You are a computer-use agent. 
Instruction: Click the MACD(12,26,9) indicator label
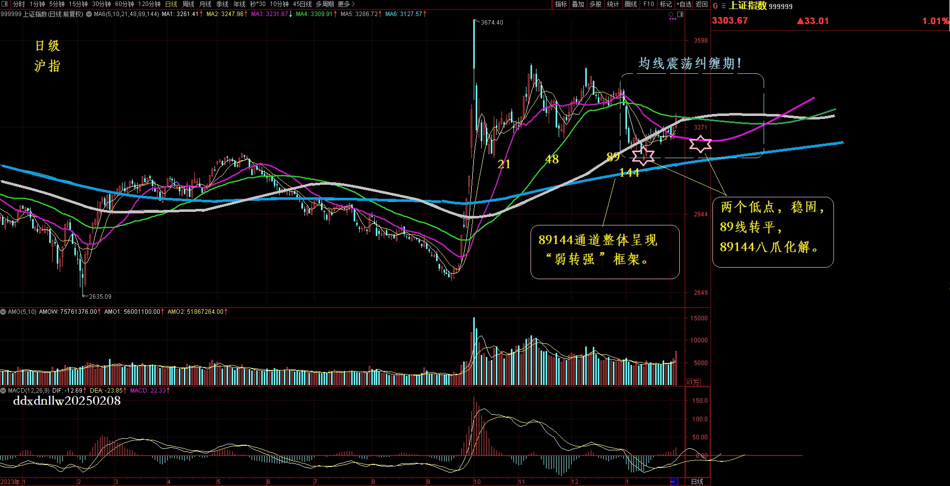click(x=29, y=391)
